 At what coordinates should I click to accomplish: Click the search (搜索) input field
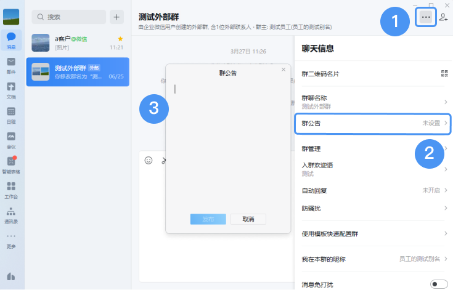tap(69, 17)
